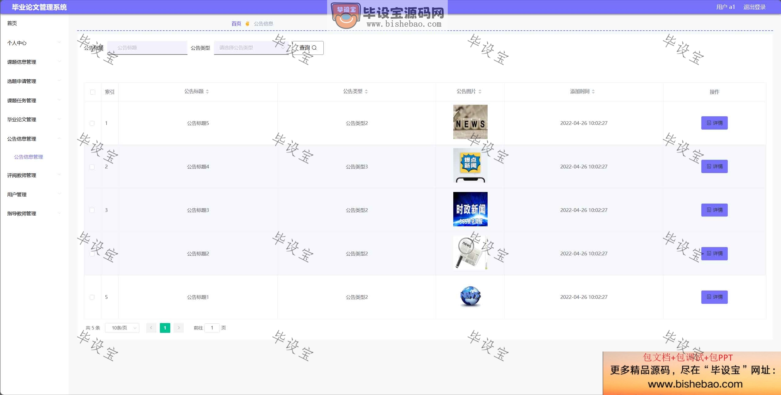Focus the 前往 page number input
The width and height of the screenshot is (781, 395).
(x=212, y=328)
